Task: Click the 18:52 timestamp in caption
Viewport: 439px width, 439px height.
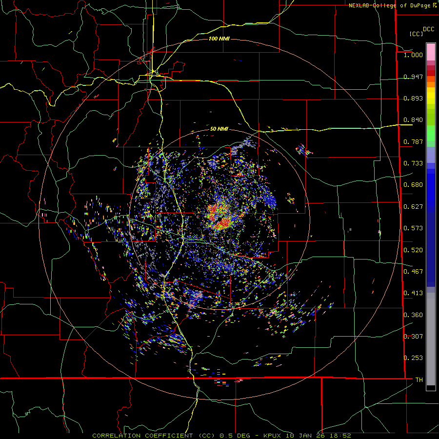Action: click(x=340, y=436)
